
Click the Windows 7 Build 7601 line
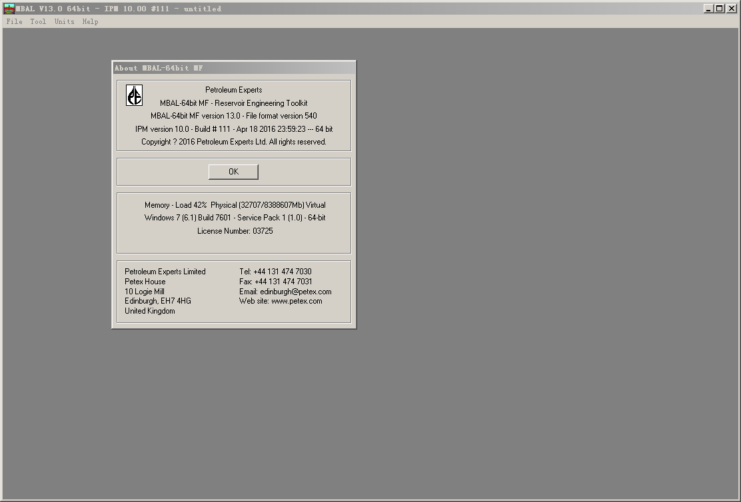(235, 218)
